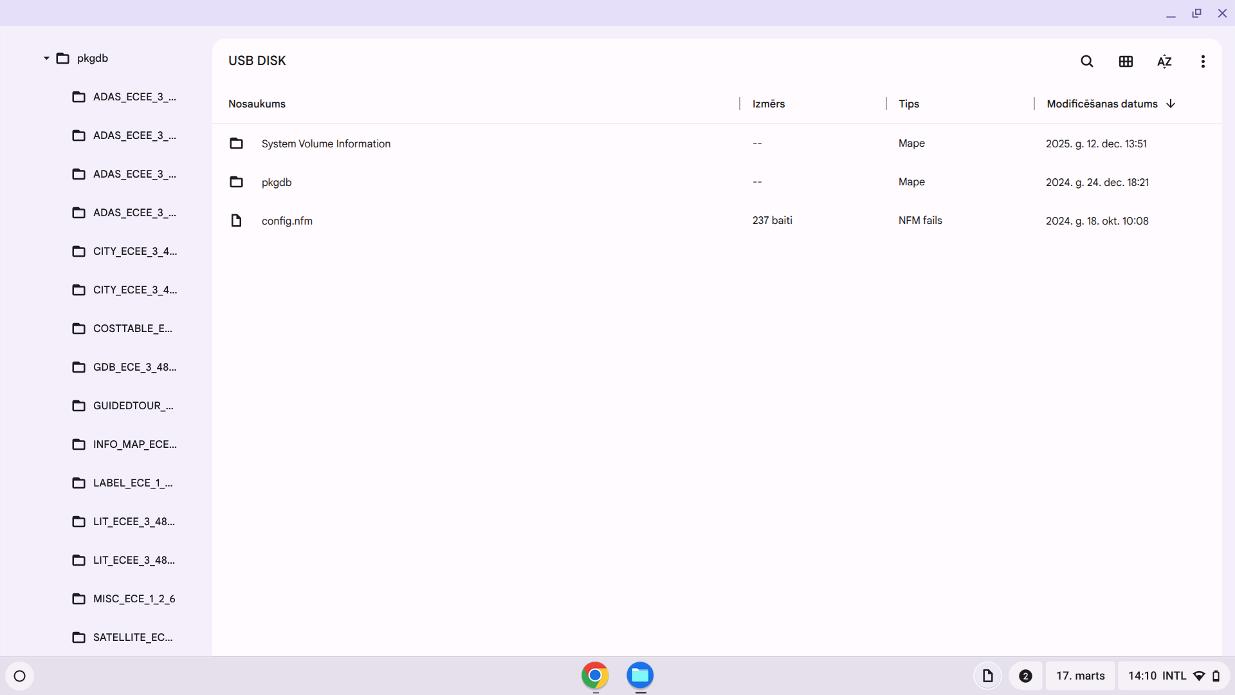Open the search icon in Files toolbar
The height and width of the screenshot is (695, 1235).
click(x=1087, y=61)
